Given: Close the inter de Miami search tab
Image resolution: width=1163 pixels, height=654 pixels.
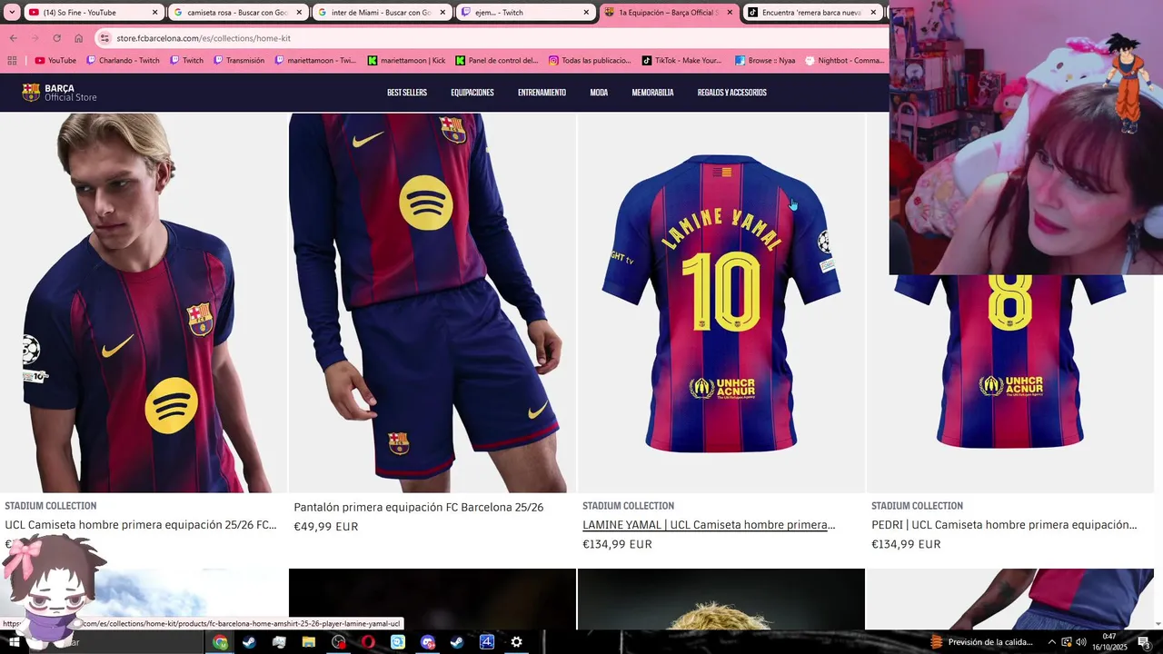Looking at the screenshot, I should click(x=442, y=13).
